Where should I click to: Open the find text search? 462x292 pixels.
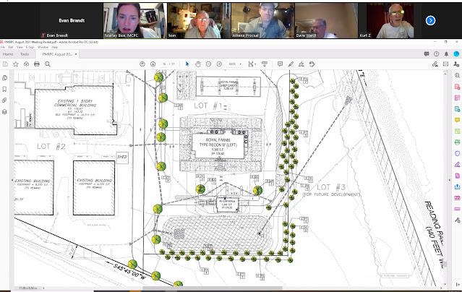48,64
